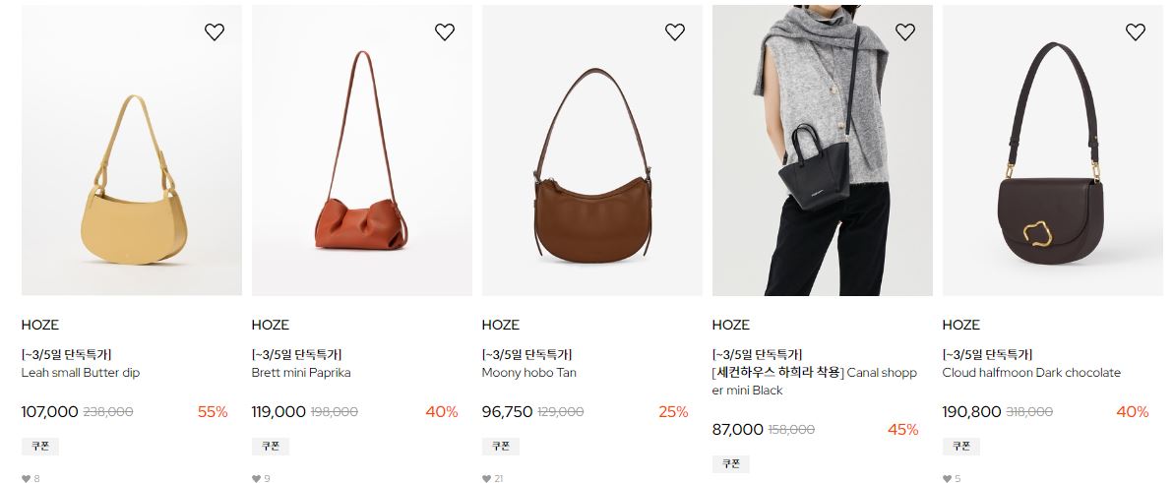Open Leah small Butter dip product link

point(81,372)
